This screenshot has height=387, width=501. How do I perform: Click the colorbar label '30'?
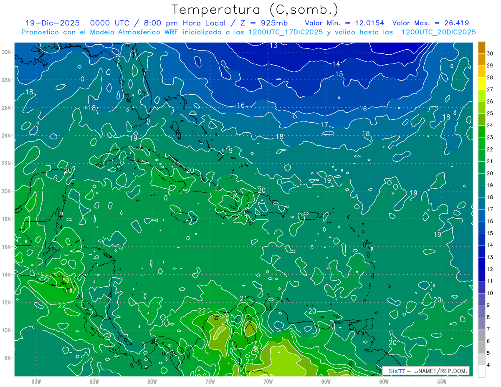490,53
